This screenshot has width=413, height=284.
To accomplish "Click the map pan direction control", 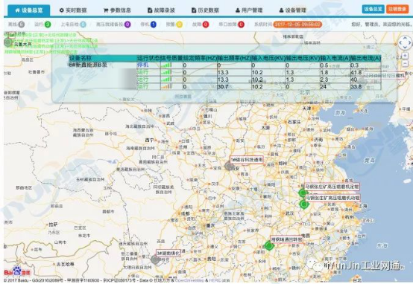I will click(405, 42).
